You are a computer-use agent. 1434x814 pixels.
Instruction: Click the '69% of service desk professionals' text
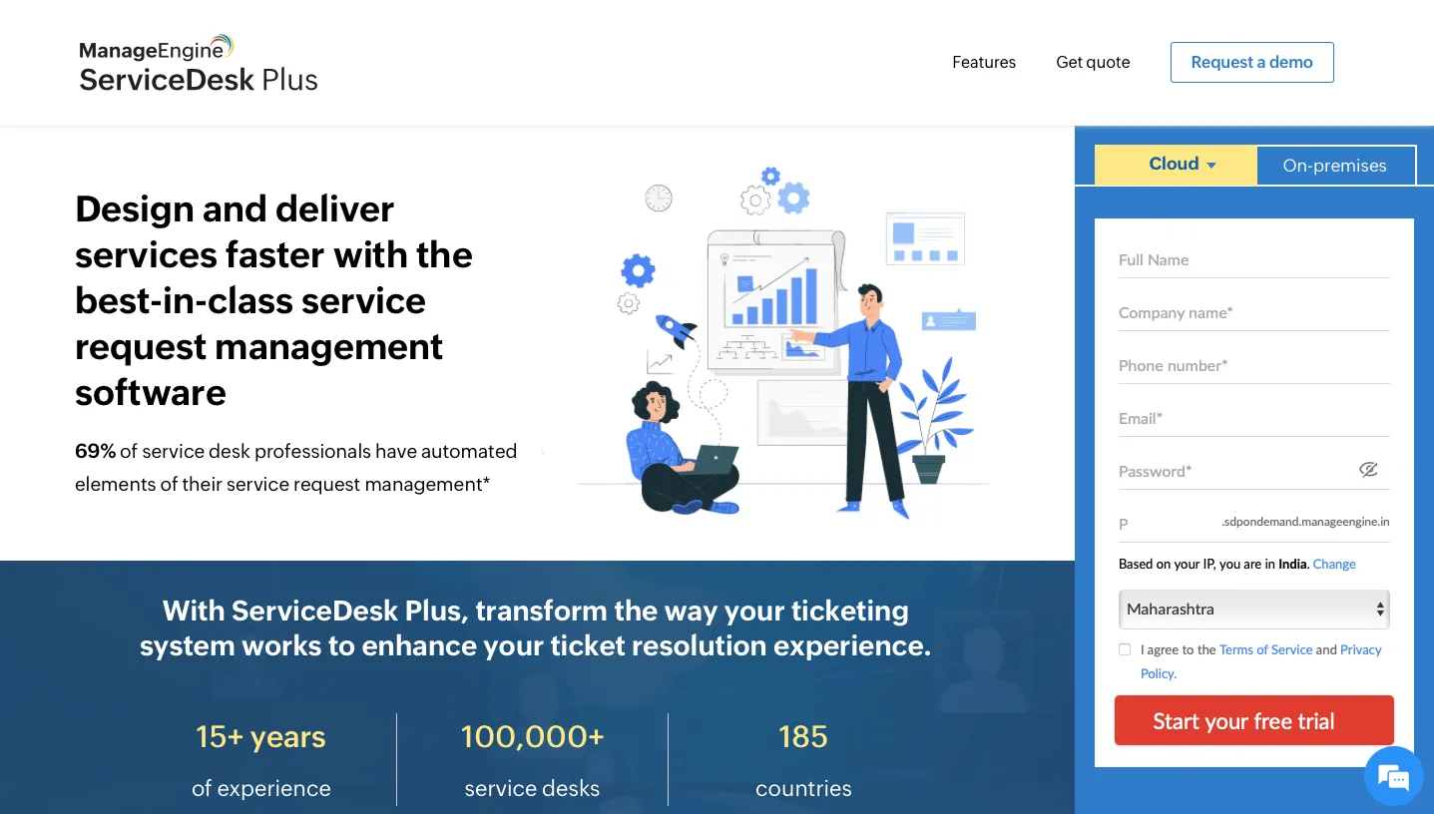point(296,468)
